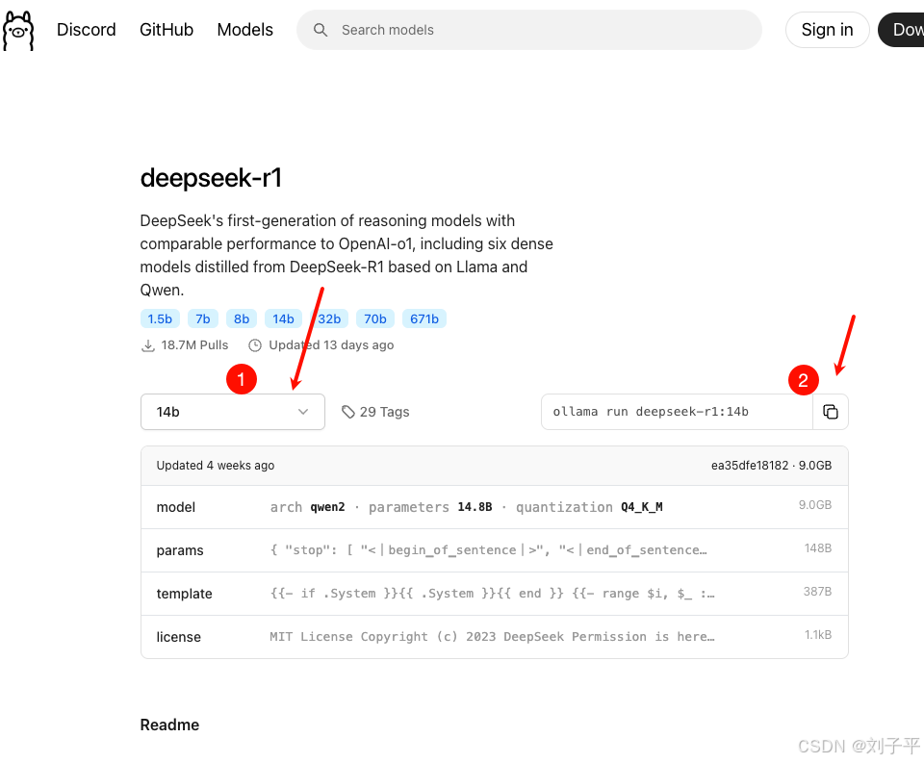View all 29 Tags for deepseek-r1

tap(385, 412)
